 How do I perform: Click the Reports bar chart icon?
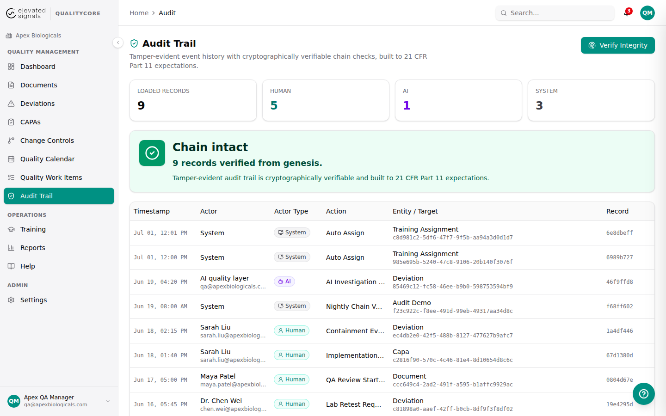pyautogui.click(x=11, y=248)
